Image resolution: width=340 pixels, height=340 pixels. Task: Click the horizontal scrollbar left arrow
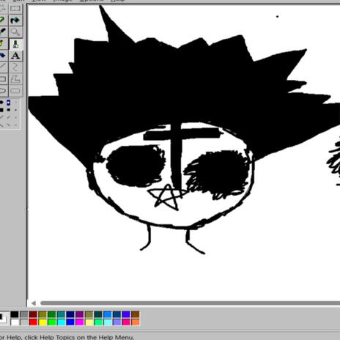tap(34, 303)
